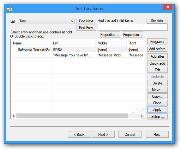This screenshot has width=181, height=150.
Task: Click the Edit button
Action: pyautogui.click(x=157, y=70)
